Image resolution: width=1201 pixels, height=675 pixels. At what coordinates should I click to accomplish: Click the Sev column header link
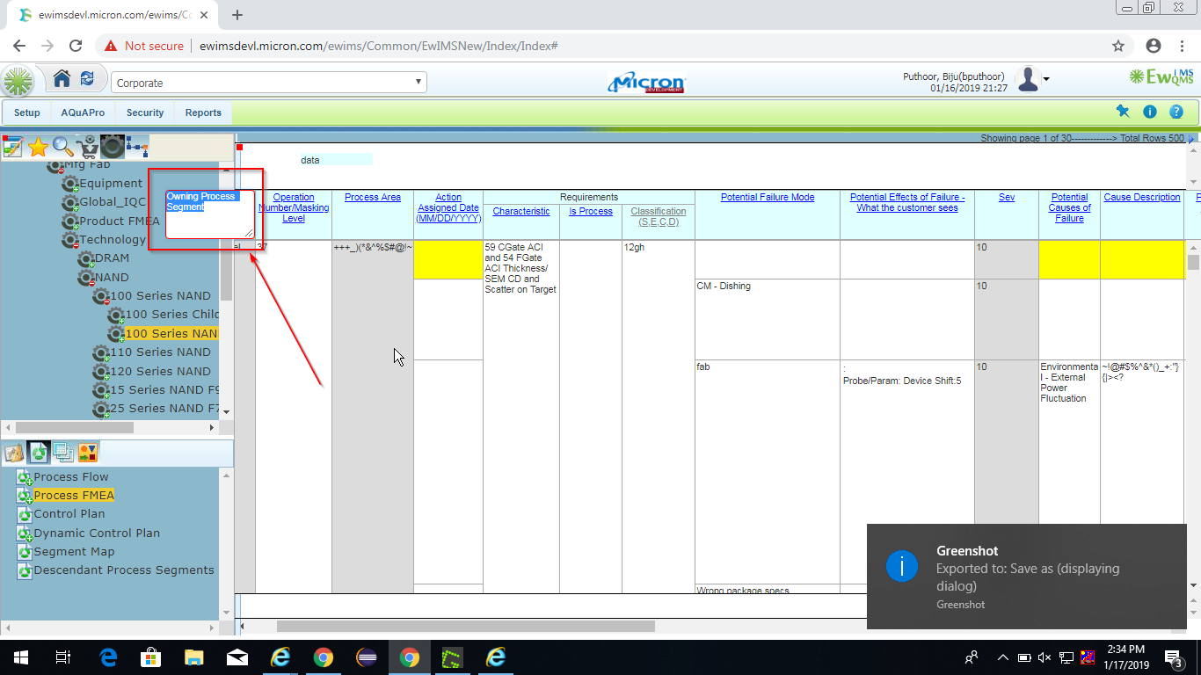click(1007, 197)
